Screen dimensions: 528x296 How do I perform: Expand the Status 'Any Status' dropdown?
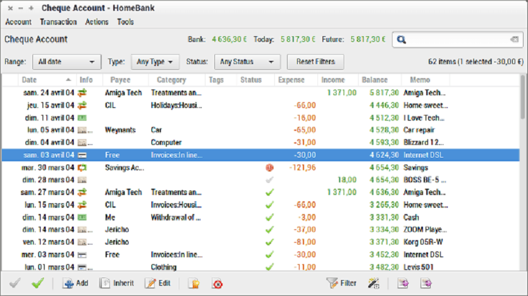tap(247, 62)
